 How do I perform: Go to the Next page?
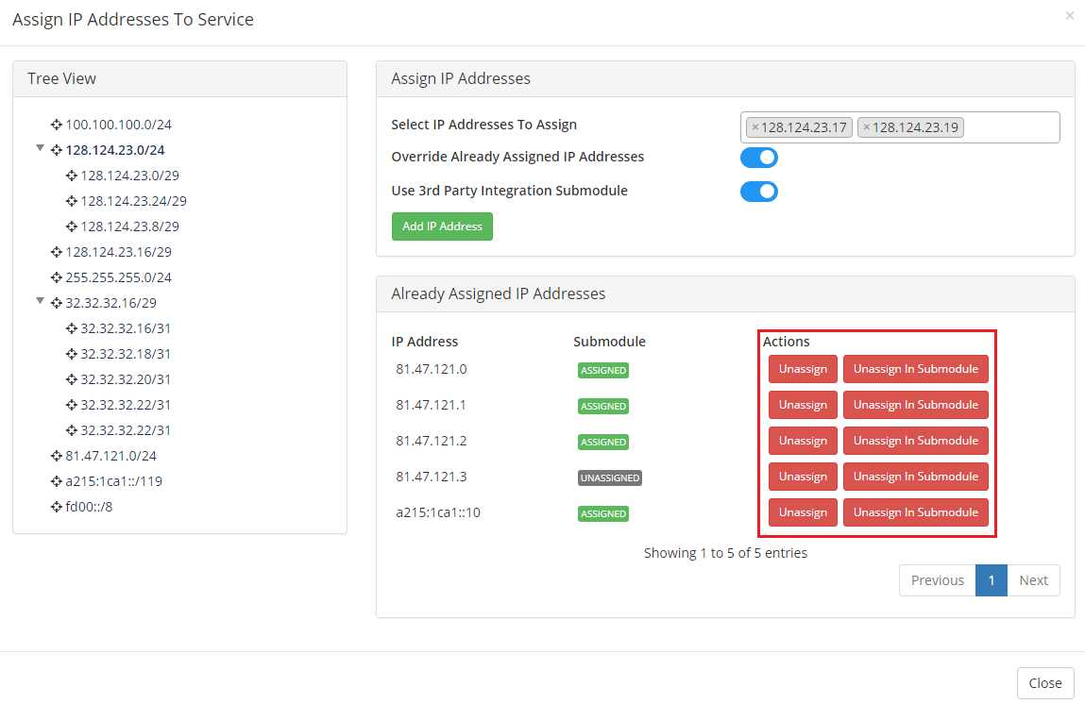click(1034, 581)
